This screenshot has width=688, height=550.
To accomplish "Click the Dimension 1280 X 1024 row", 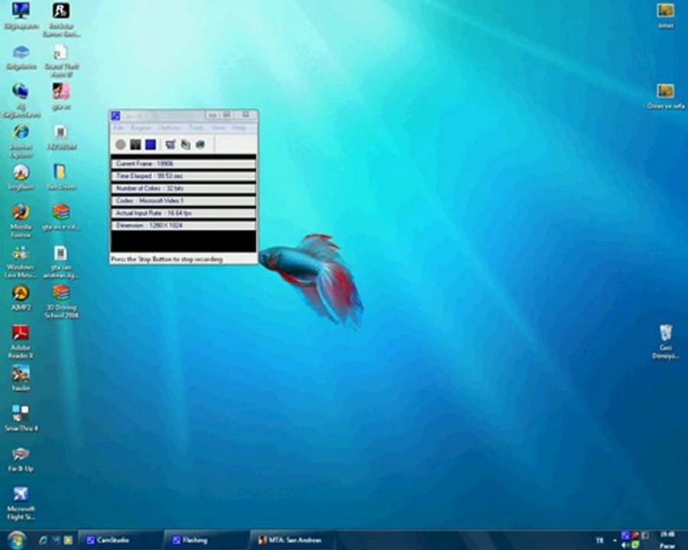I will (183, 225).
